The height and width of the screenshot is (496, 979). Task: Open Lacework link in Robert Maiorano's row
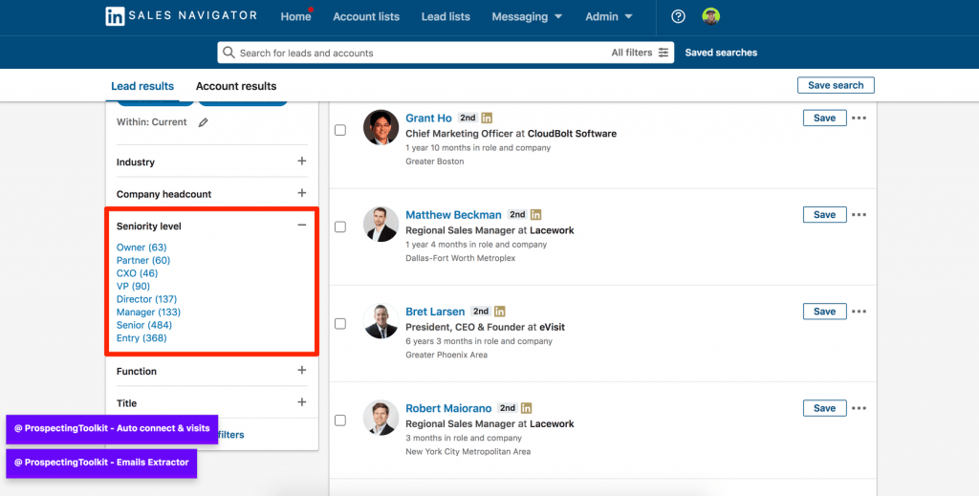[552, 423]
